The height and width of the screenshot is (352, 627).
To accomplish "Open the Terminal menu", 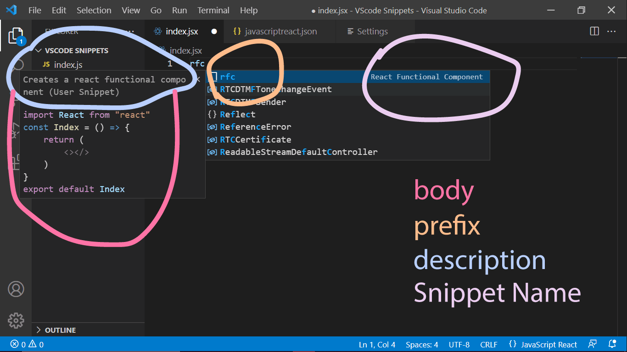I will click(213, 10).
